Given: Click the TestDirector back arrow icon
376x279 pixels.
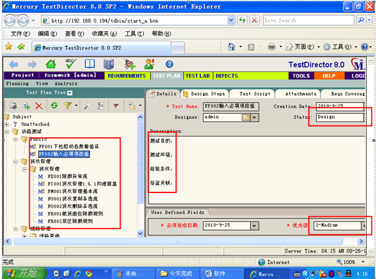Looking at the screenshot, I should pyautogui.click(x=13, y=64).
